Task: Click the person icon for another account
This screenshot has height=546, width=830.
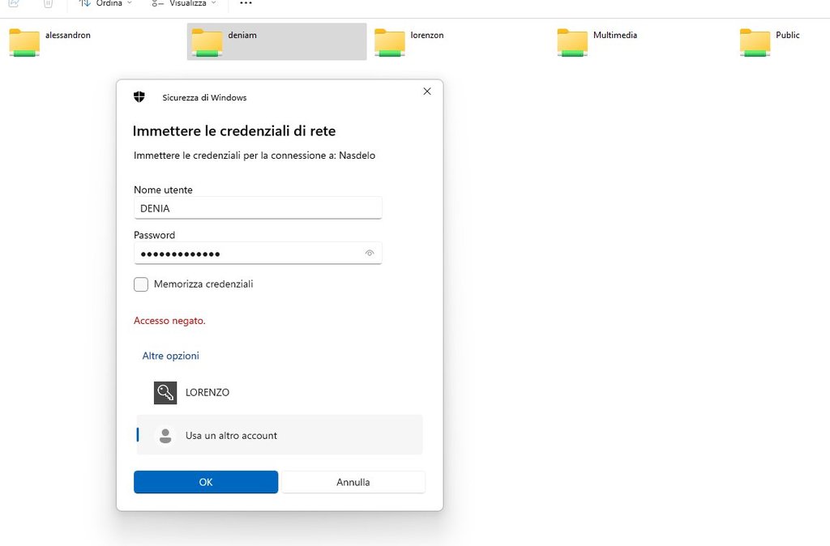Action: pos(165,436)
